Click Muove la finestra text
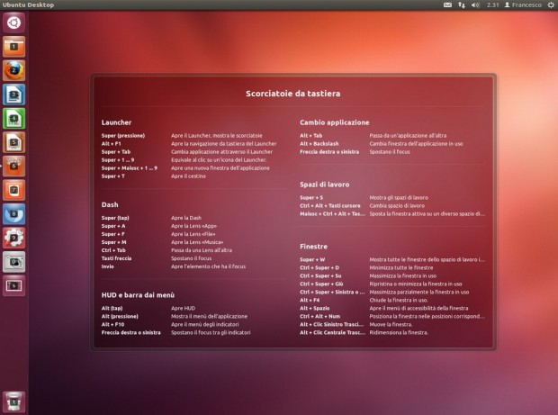Viewport: 558px width, 415px height. (x=391, y=325)
